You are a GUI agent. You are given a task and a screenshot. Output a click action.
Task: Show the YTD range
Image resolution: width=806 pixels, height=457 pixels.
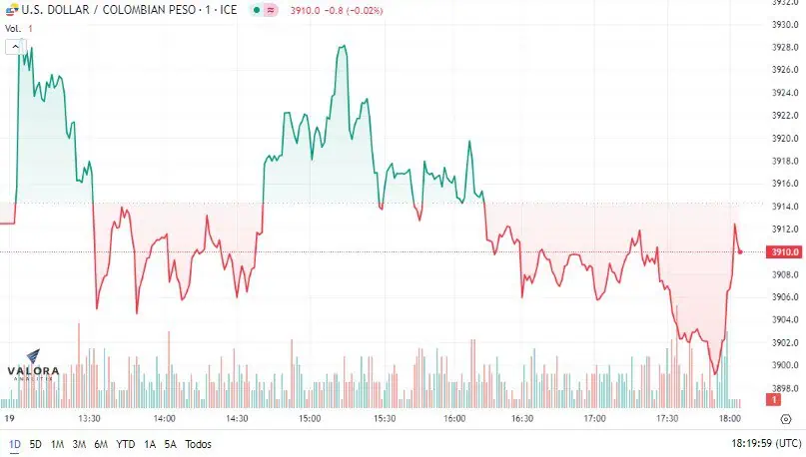(x=126, y=444)
